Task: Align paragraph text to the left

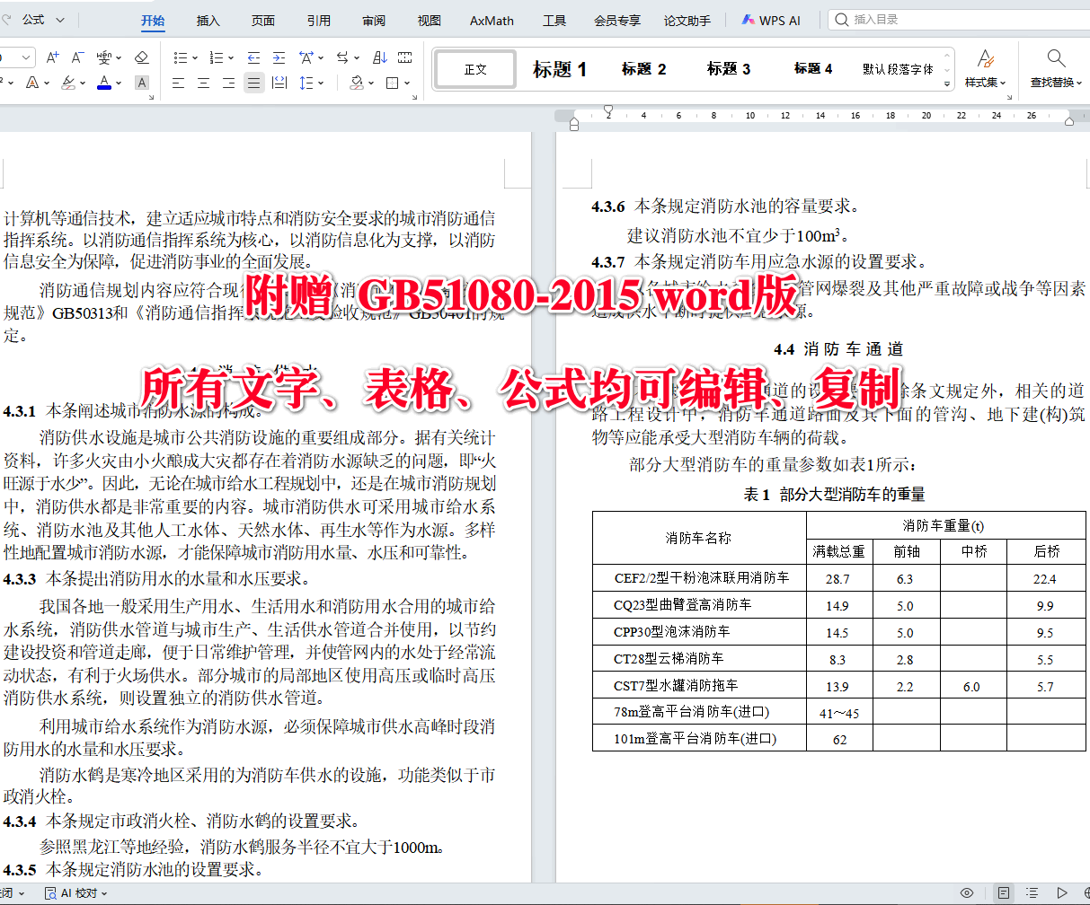Action: 178,83
